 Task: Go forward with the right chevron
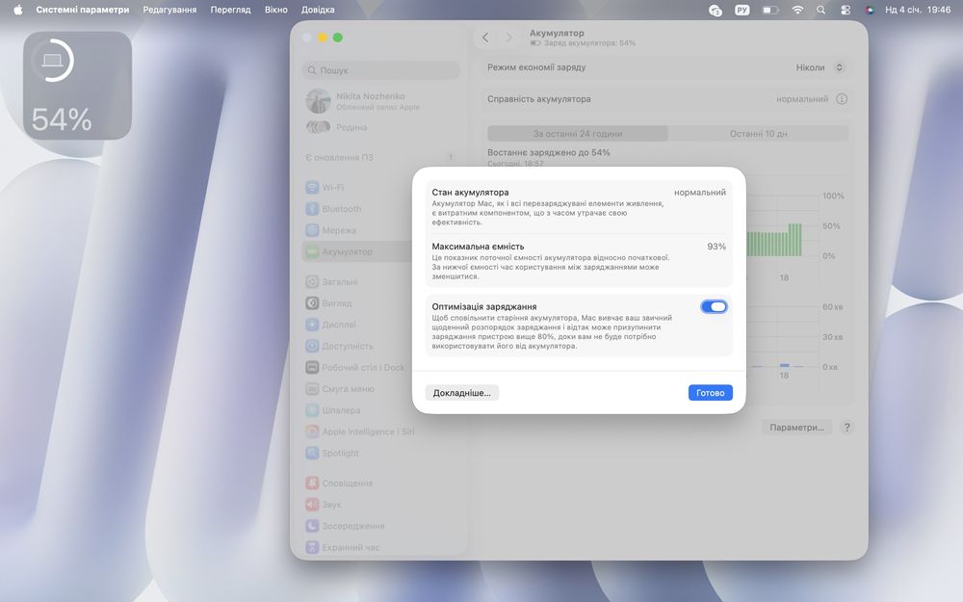tap(508, 38)
